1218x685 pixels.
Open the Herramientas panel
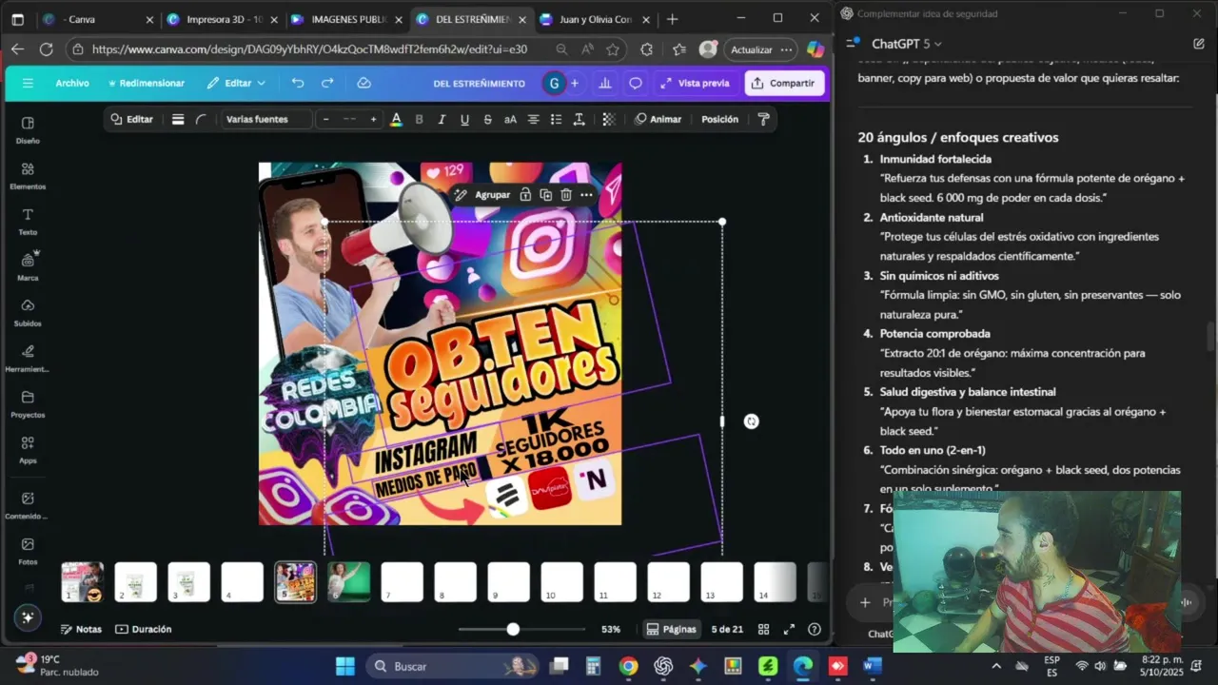tap(28, 358)
